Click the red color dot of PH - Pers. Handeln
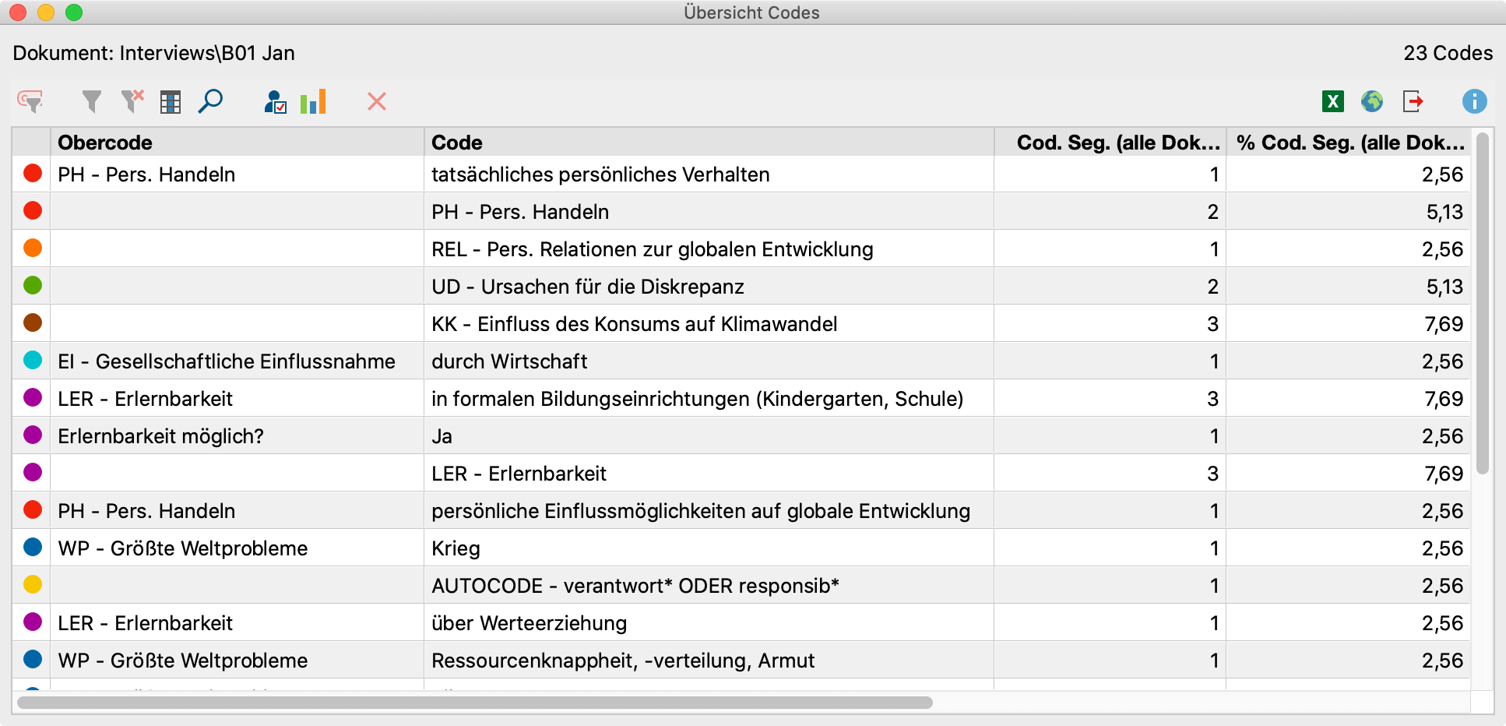This screenshot has width=1506, height=726. pos(32,174)
